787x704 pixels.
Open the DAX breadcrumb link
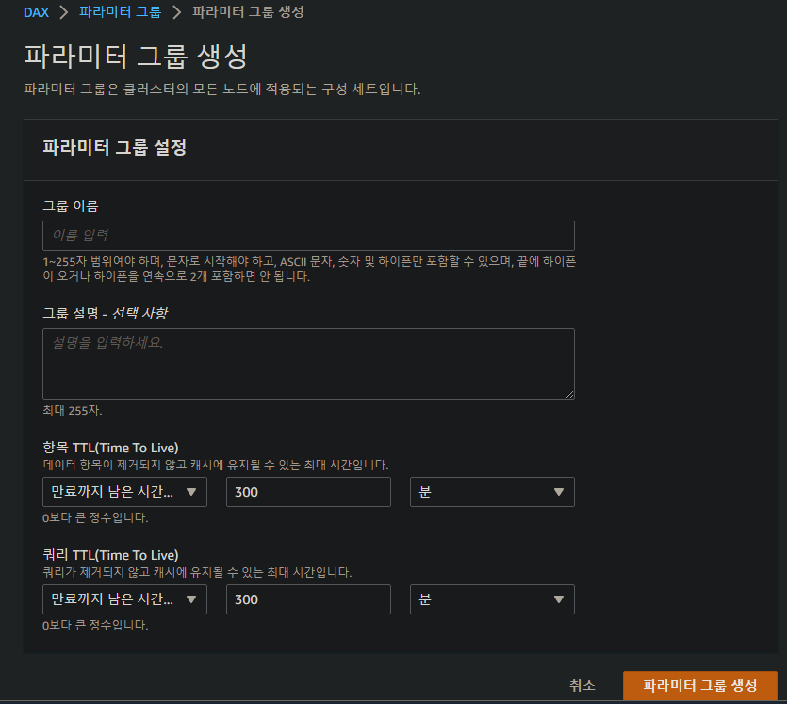(36, 12)
